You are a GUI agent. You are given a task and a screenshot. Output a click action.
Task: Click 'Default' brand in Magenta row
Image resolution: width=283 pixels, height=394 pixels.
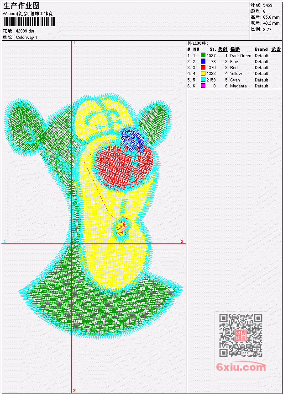[x=262, y=86]
